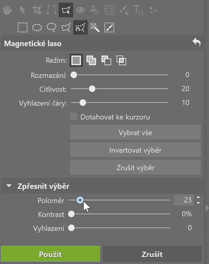Click the Poloměr value input field
The image size is (209, 264).
[184, 200]
